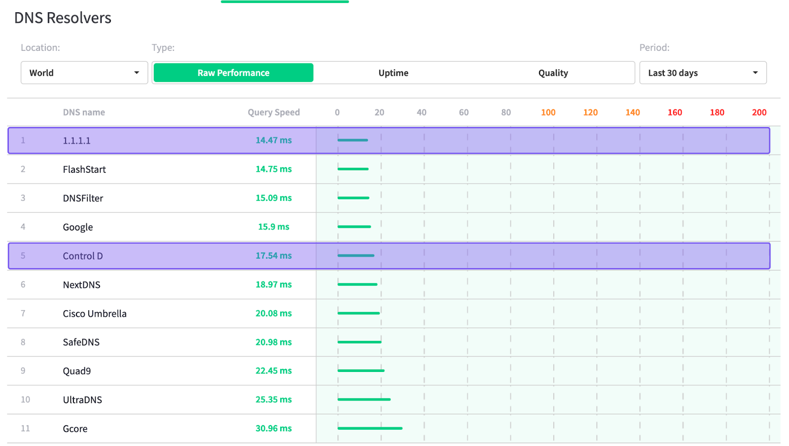Click the 18.97 ms query speed value
Image resolution: width=789 pixels, height=446 pixels.
(274, 284)
